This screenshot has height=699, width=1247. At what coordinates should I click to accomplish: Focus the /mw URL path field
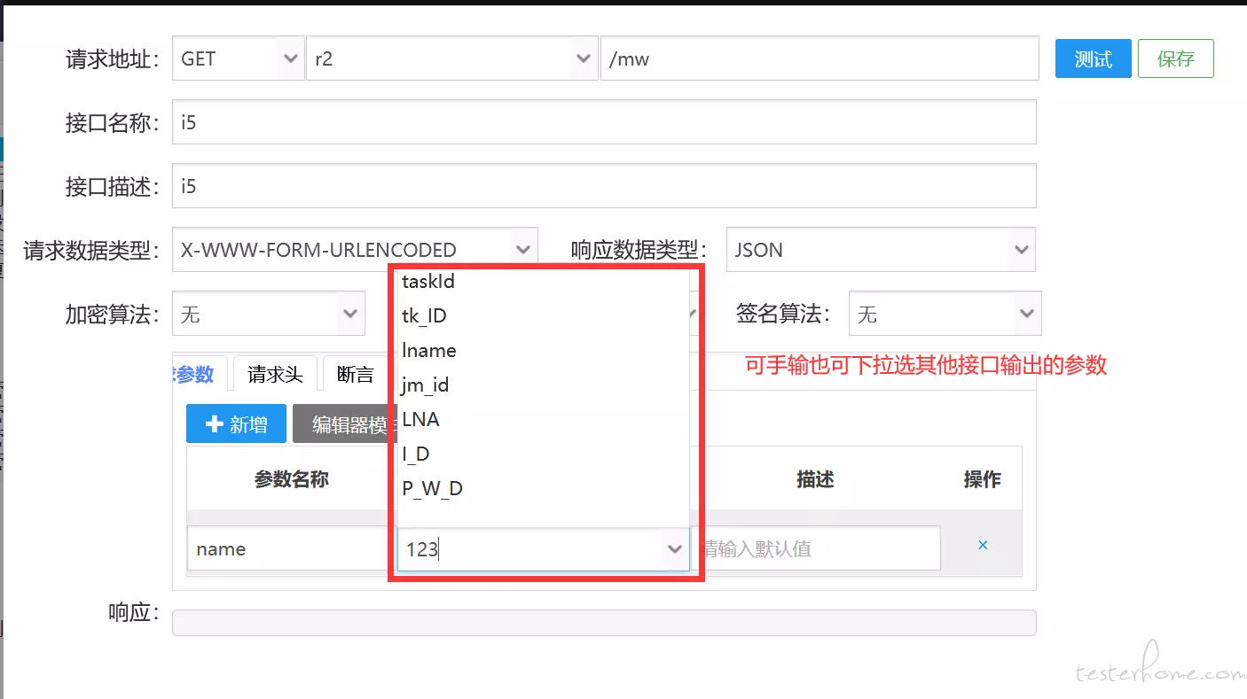point(820,59)
